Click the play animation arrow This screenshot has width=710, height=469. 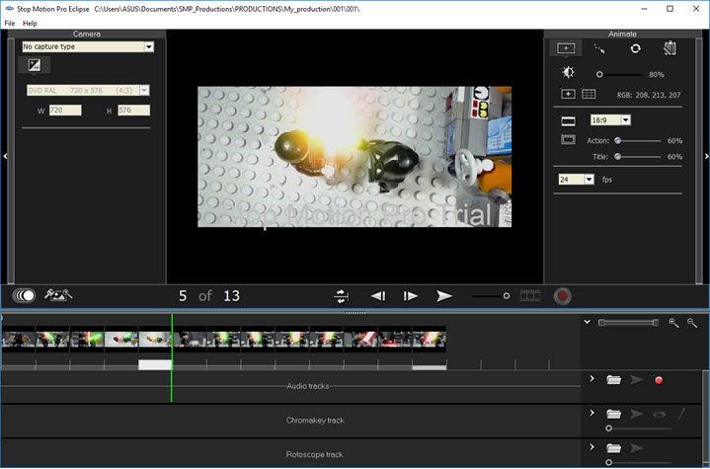[444, 295]
